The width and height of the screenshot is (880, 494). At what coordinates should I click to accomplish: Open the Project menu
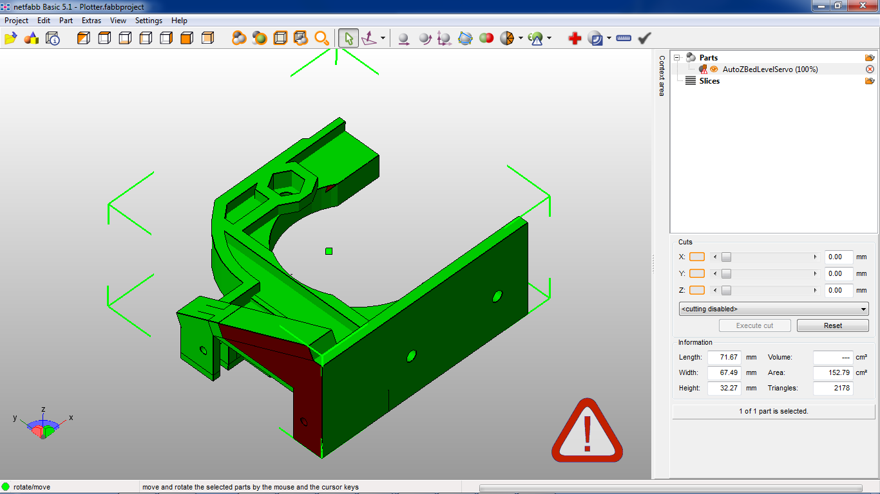17,21
